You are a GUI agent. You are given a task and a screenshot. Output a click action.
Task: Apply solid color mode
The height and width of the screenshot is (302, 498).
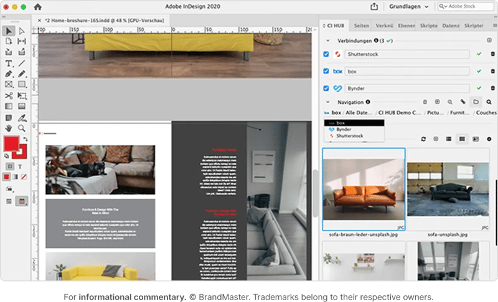(6, 177)
